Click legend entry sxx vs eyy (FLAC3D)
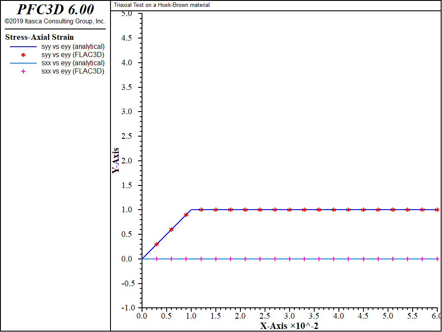The image size is (442, 332). tap(73, 71)
